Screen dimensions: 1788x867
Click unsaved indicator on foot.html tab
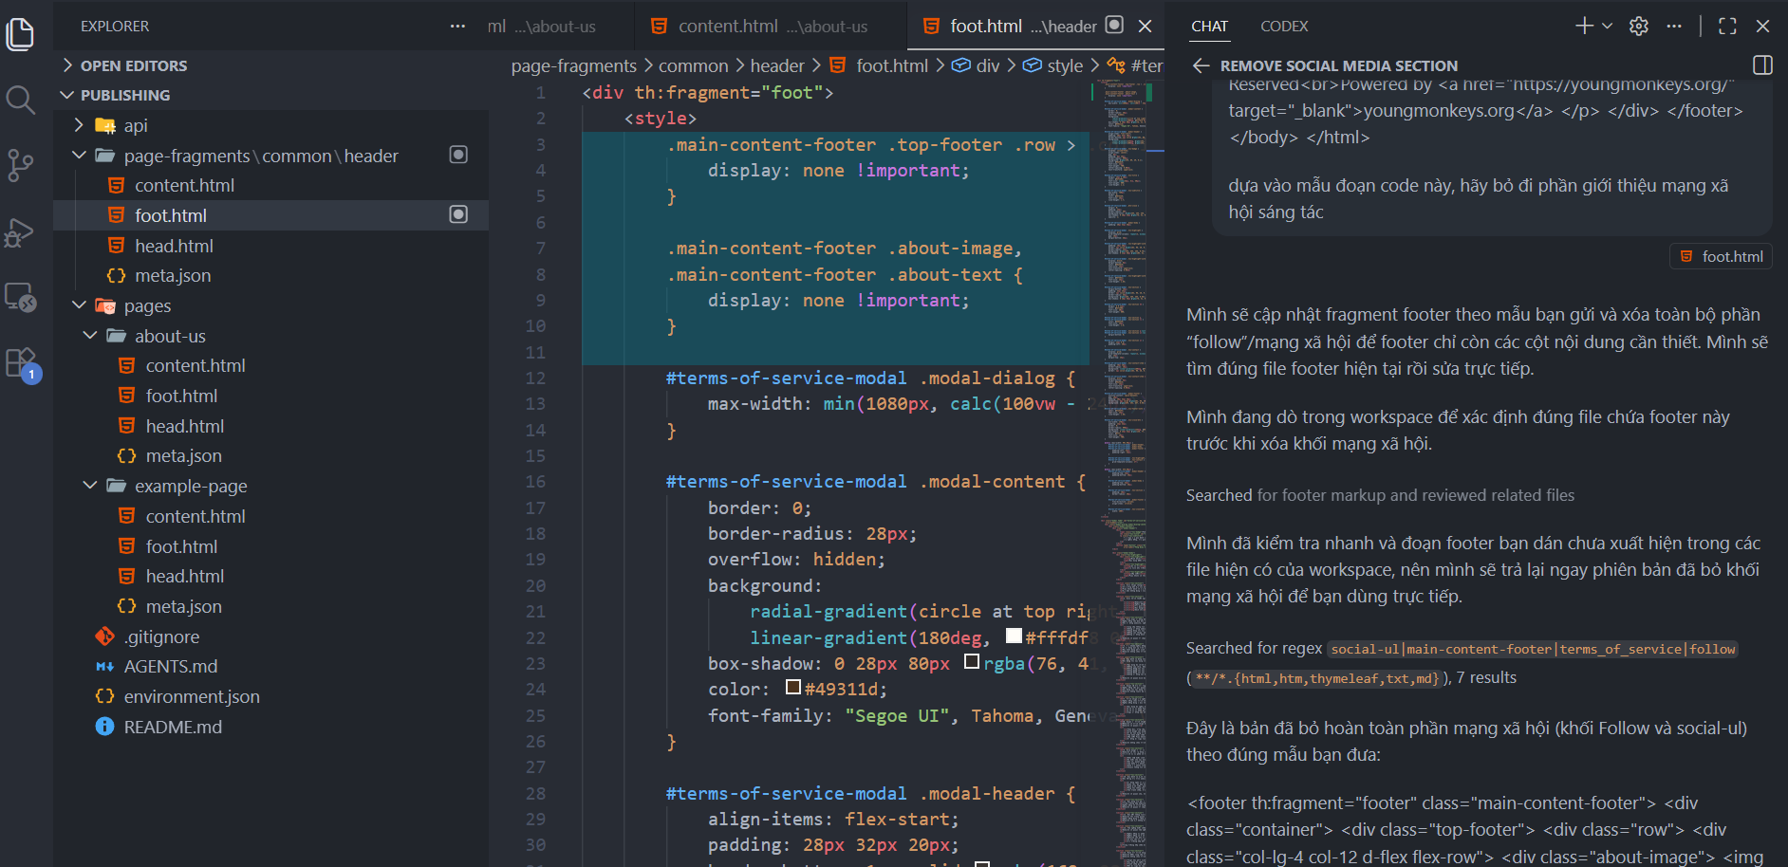click(1115, 25)
